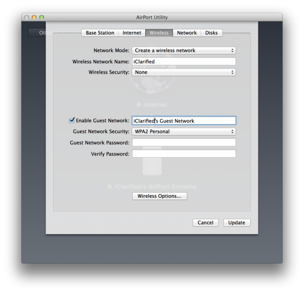Switch to the Base Station tab
Viewport: 304px width, 293px height.
click(x=100, y=33)
